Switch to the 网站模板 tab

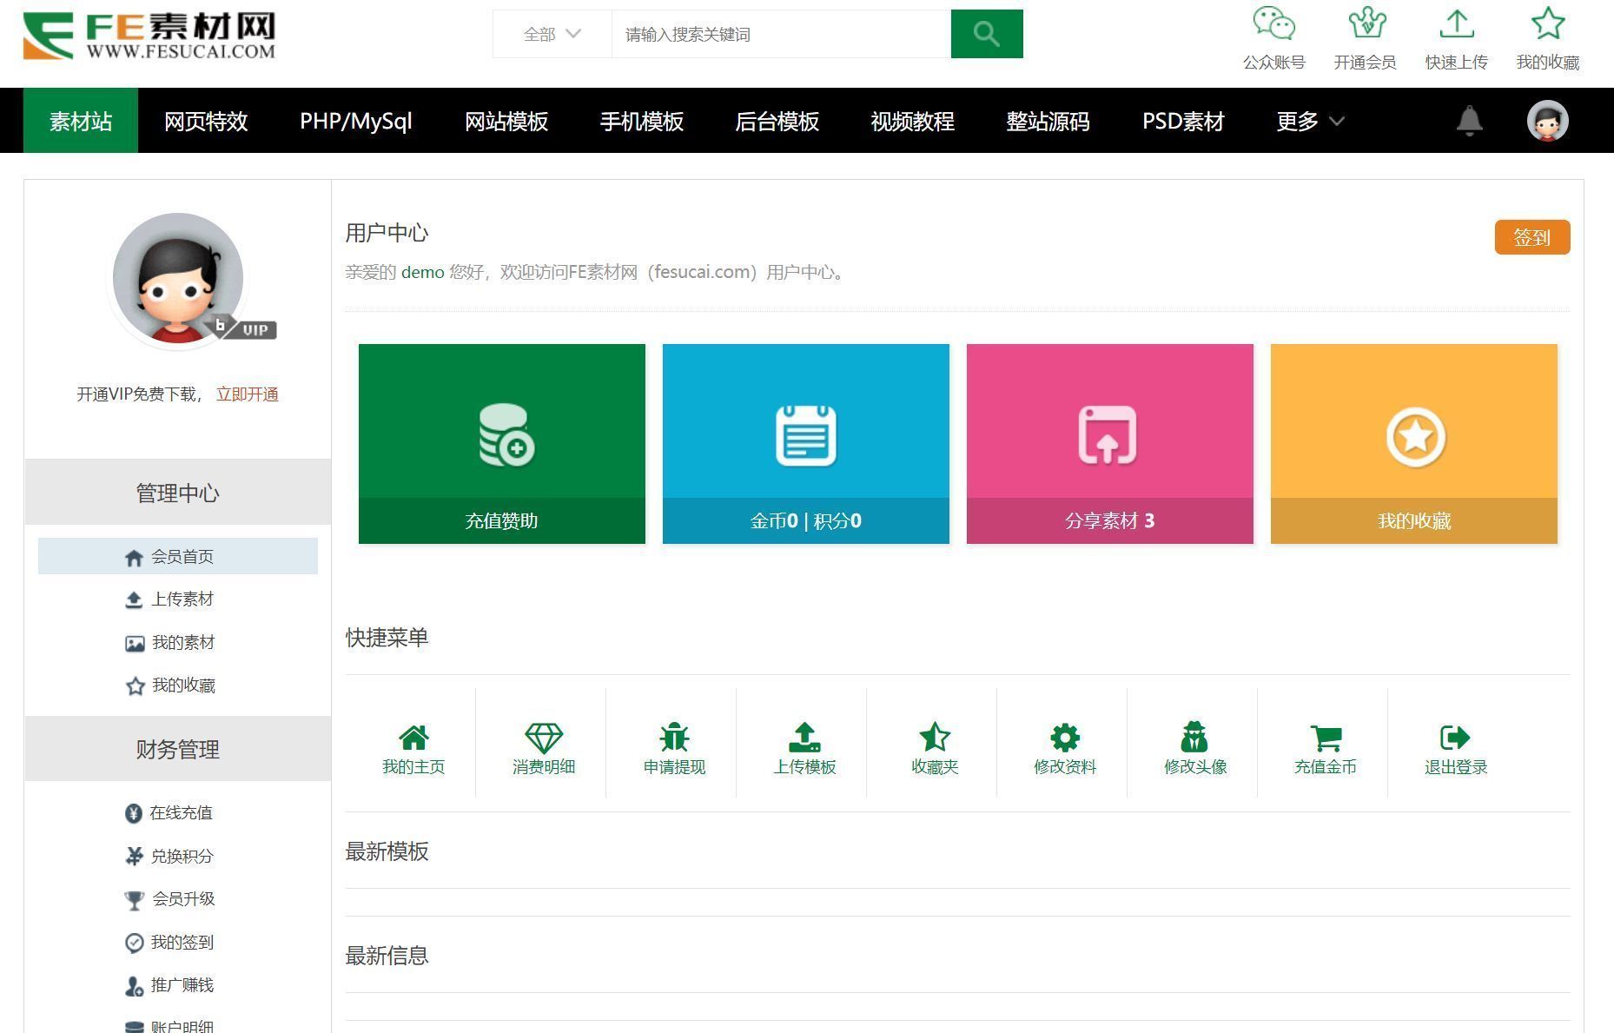point(506,122)
